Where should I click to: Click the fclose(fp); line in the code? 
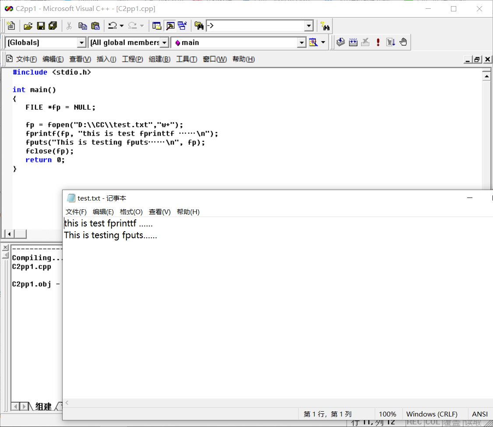pyautogui.click(x=49, y=151)
